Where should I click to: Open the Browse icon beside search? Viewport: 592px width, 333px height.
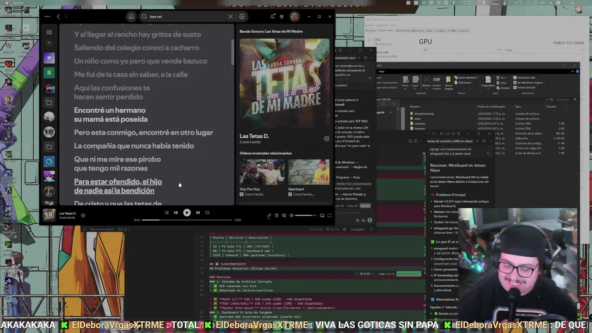click(242, 17)
